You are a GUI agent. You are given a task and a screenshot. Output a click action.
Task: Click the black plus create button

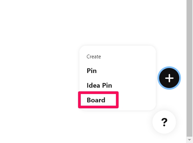[x=169, y=78]
